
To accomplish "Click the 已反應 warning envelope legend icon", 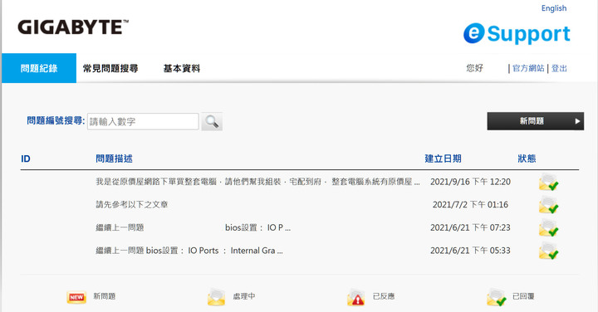I will point(356,297).
